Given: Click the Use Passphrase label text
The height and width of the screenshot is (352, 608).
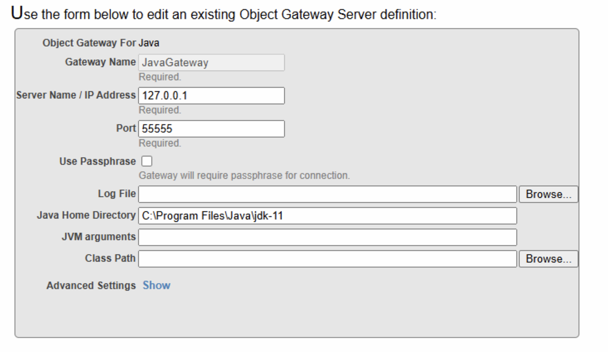Looking at the screenshot, I should [x=97, y=162].
